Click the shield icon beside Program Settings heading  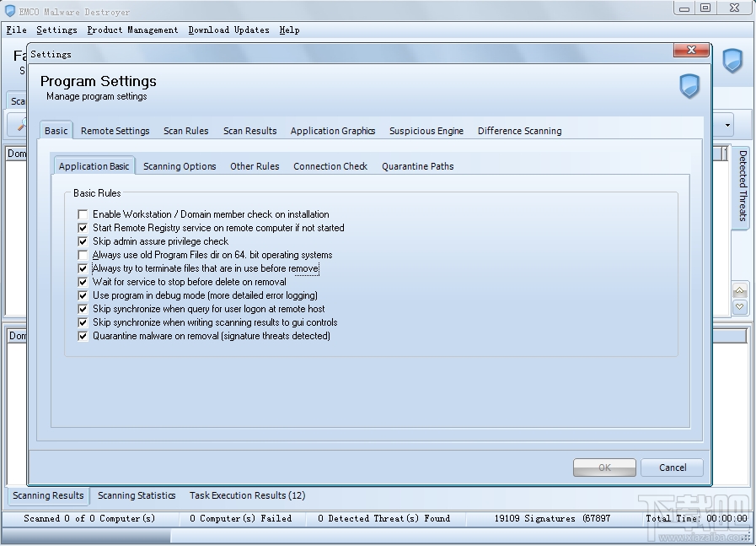click(689, 88)
